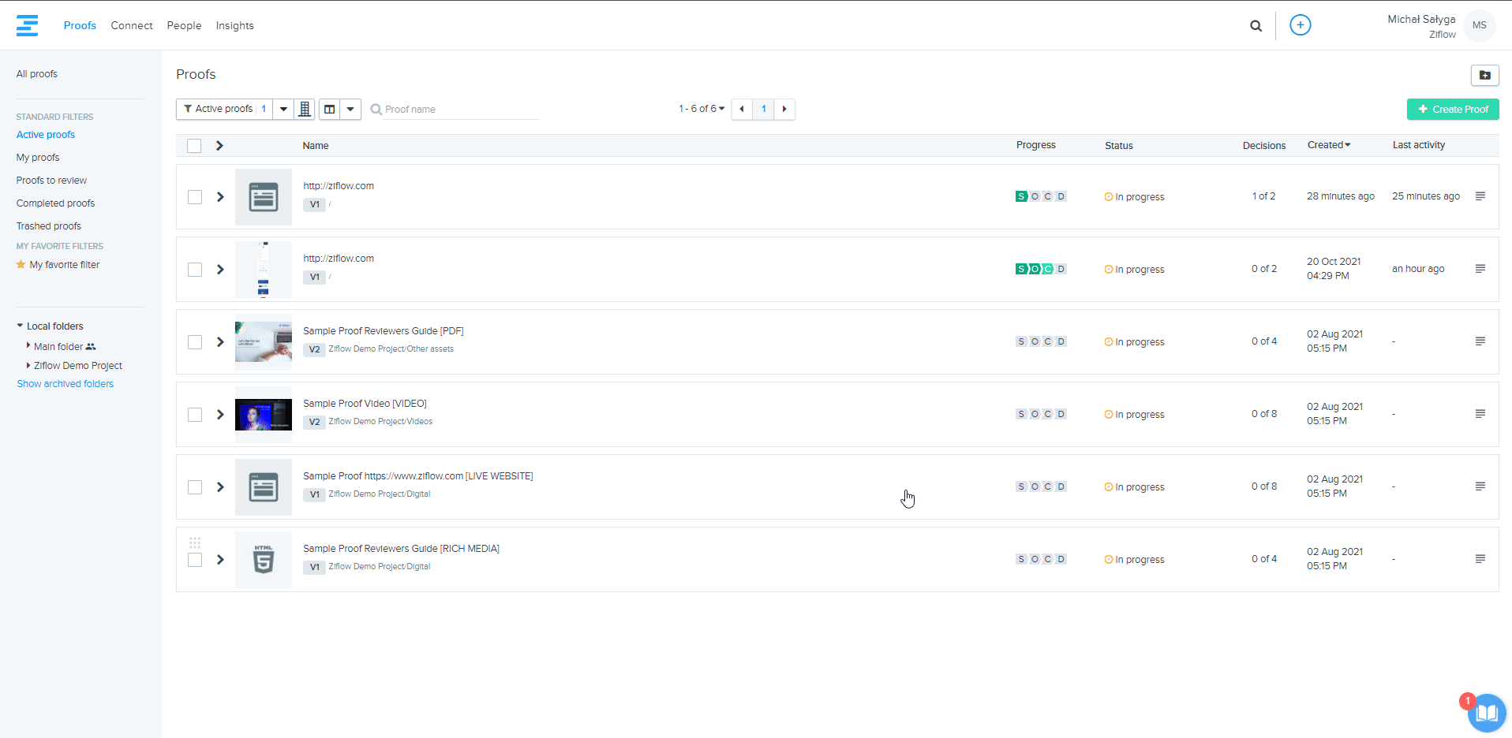Switch to the Insights tab

pos(234,25)
